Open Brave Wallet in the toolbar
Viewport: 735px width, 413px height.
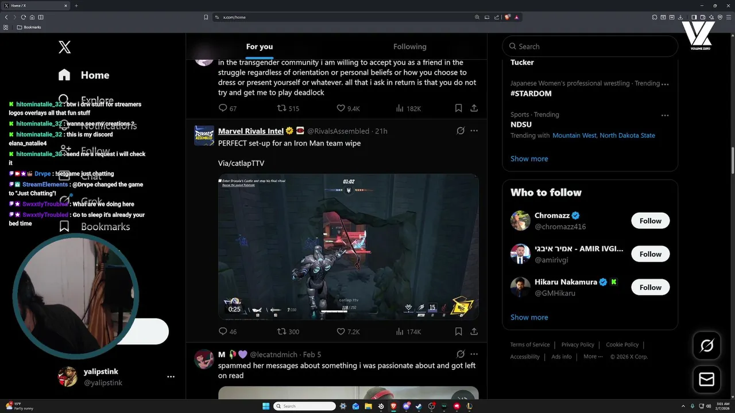[x=702, y=17]
